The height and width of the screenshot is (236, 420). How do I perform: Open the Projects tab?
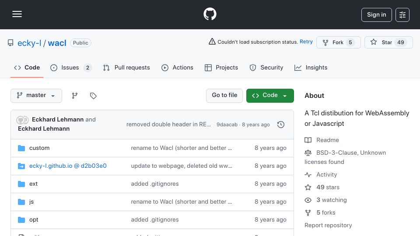pos(221,67)
